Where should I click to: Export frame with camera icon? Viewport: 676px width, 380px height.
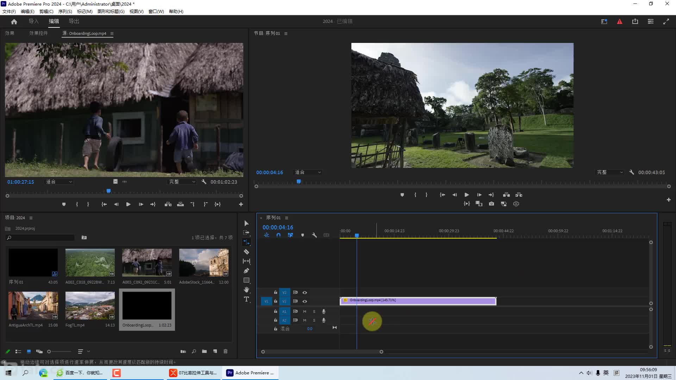coord(492,204)
